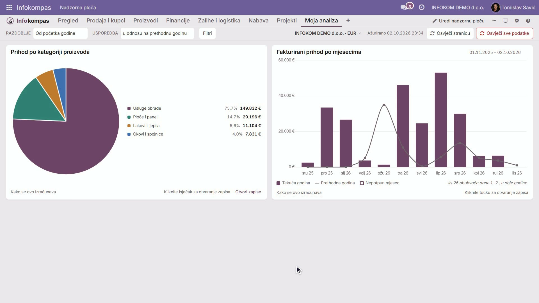Open the apps grid launcher icon

tap(9, 8)
